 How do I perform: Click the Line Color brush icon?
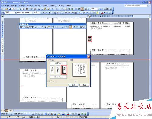tap(64, 114)
